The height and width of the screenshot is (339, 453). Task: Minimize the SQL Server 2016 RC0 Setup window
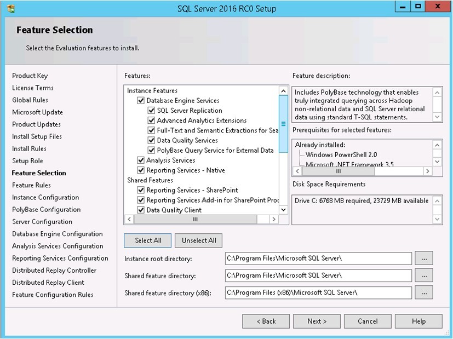point(403,7)
